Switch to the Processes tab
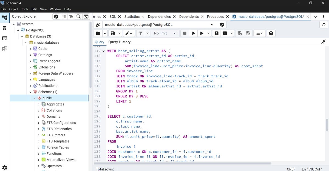 [x=215, y=16]
